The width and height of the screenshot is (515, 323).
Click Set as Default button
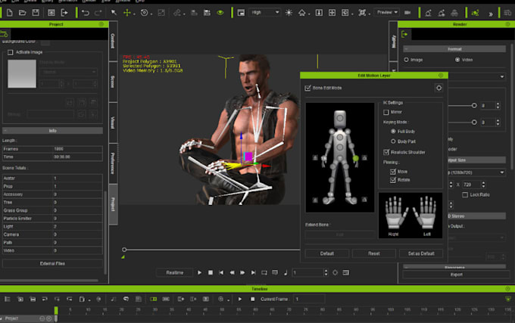pyautogui.click(x=421, y=253)
